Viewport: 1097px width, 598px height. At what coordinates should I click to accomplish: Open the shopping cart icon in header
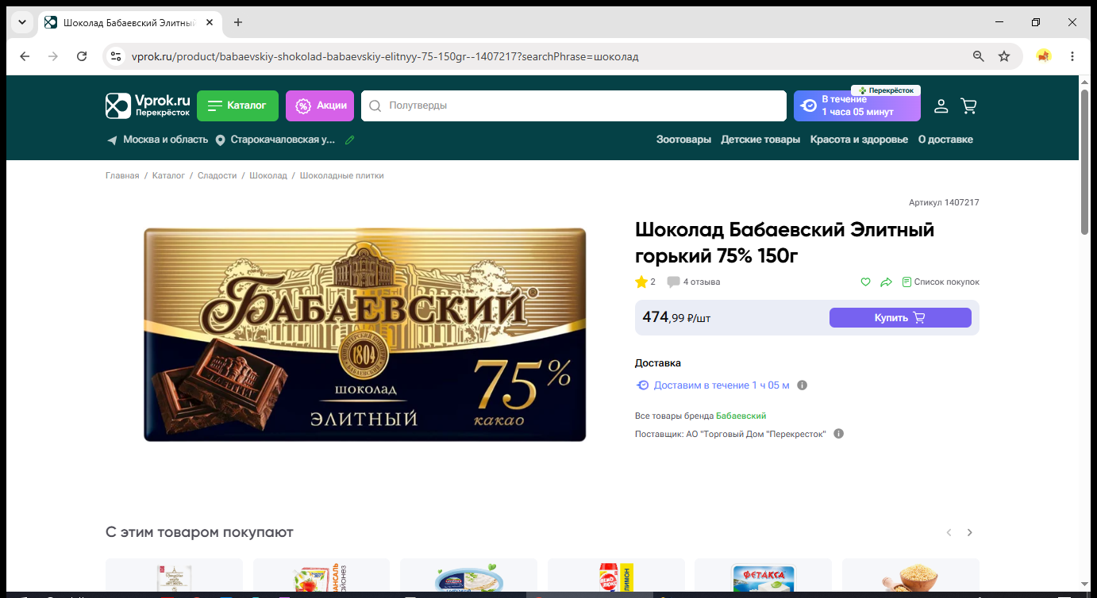968,105
